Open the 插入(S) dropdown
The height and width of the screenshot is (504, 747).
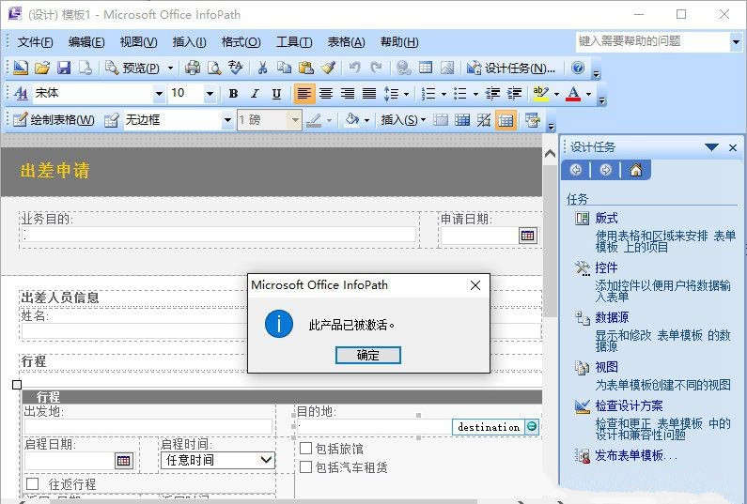click(x=403, y=120)
